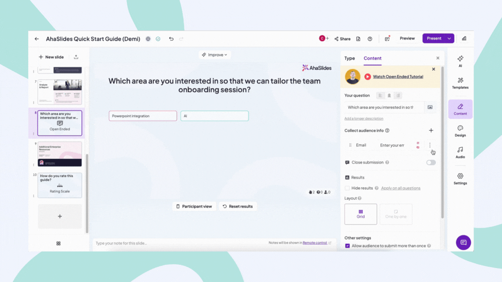Open the Design panel
502x282 pixels.
coord(460,131)
